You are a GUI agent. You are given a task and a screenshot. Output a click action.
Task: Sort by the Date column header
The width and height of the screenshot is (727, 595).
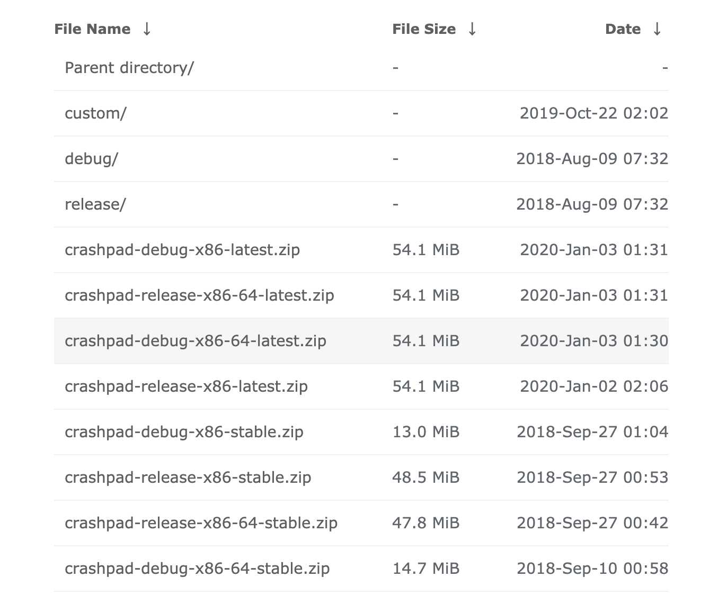[623, 29]
